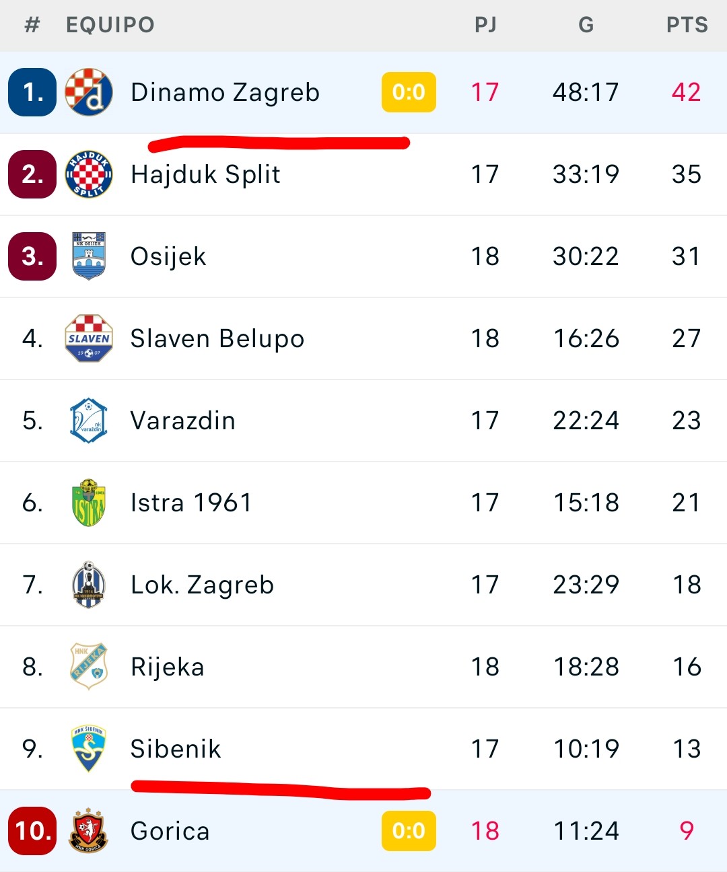Tap the red position 10 badge
The height and width of the screenshot is (872, 727).
coord(32,831)
